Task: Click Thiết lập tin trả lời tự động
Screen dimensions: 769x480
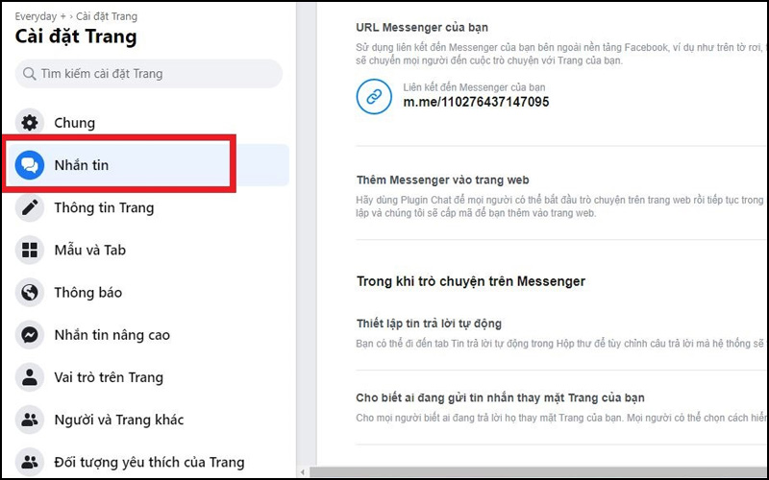Action: point(429,324)
